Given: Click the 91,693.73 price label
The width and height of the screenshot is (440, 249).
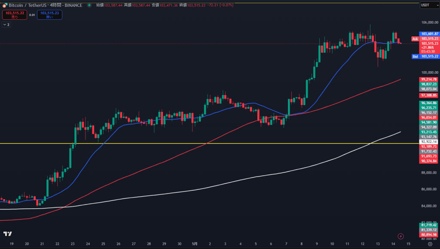Looking at the screenshot, I should tap(429, 156).
